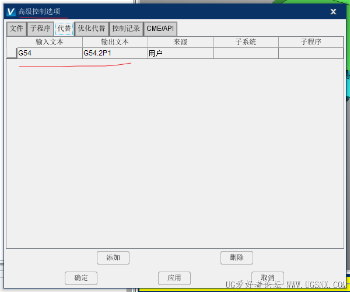
Task: Click the 应用 button
Action: (174, 278)
